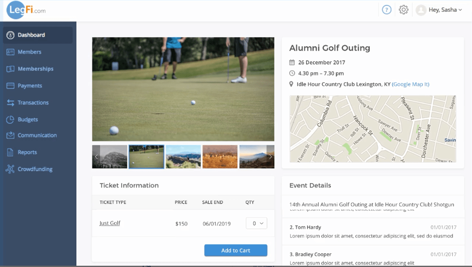Click the Crowdfunding network icon
The image size is (472, 267).
tap(11, 169)
